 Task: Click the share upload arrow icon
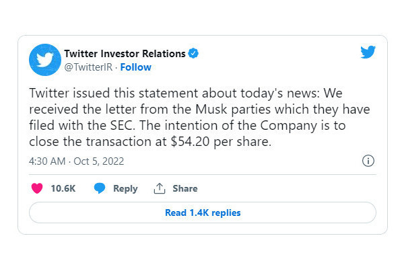pos(159,188)
